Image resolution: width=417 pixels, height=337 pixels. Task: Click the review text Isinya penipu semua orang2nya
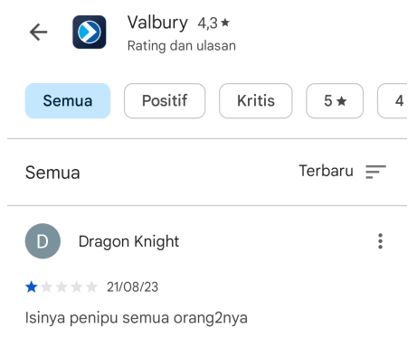click(x=137, y=318)
